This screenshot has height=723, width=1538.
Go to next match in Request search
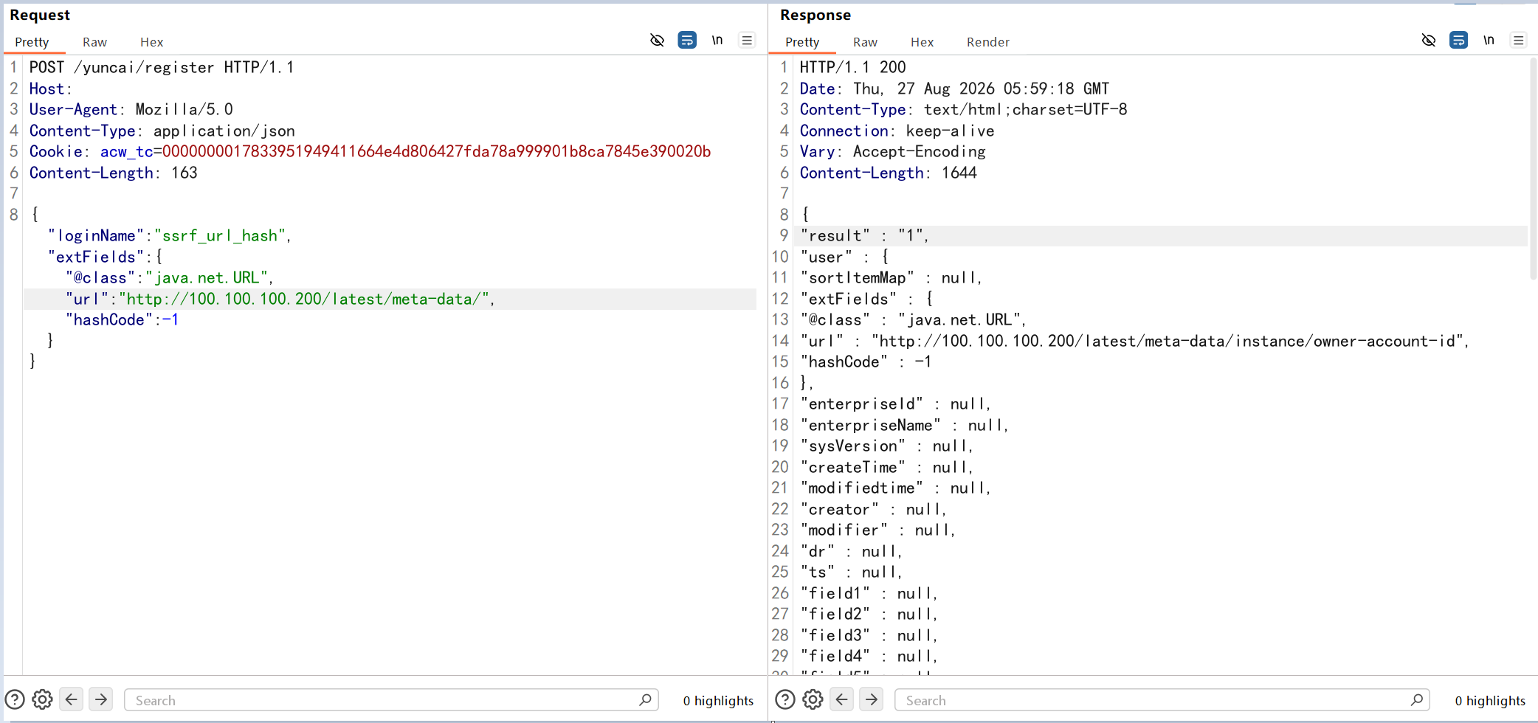(x=101, y=699)
